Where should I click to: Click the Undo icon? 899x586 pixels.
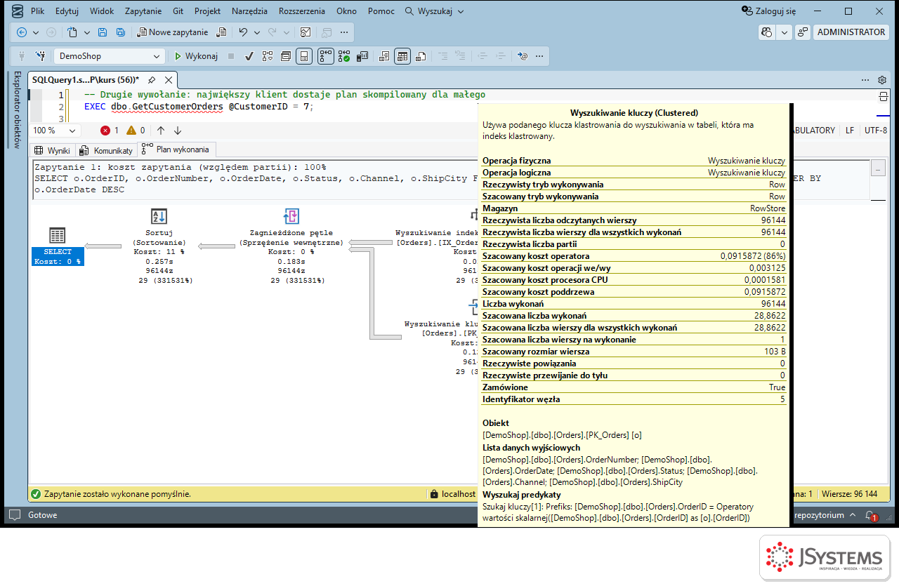coord(243,32)
